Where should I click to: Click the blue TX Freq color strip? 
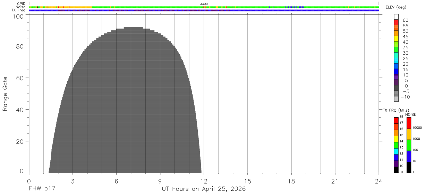pyautogui.click(x=204, y=10)
